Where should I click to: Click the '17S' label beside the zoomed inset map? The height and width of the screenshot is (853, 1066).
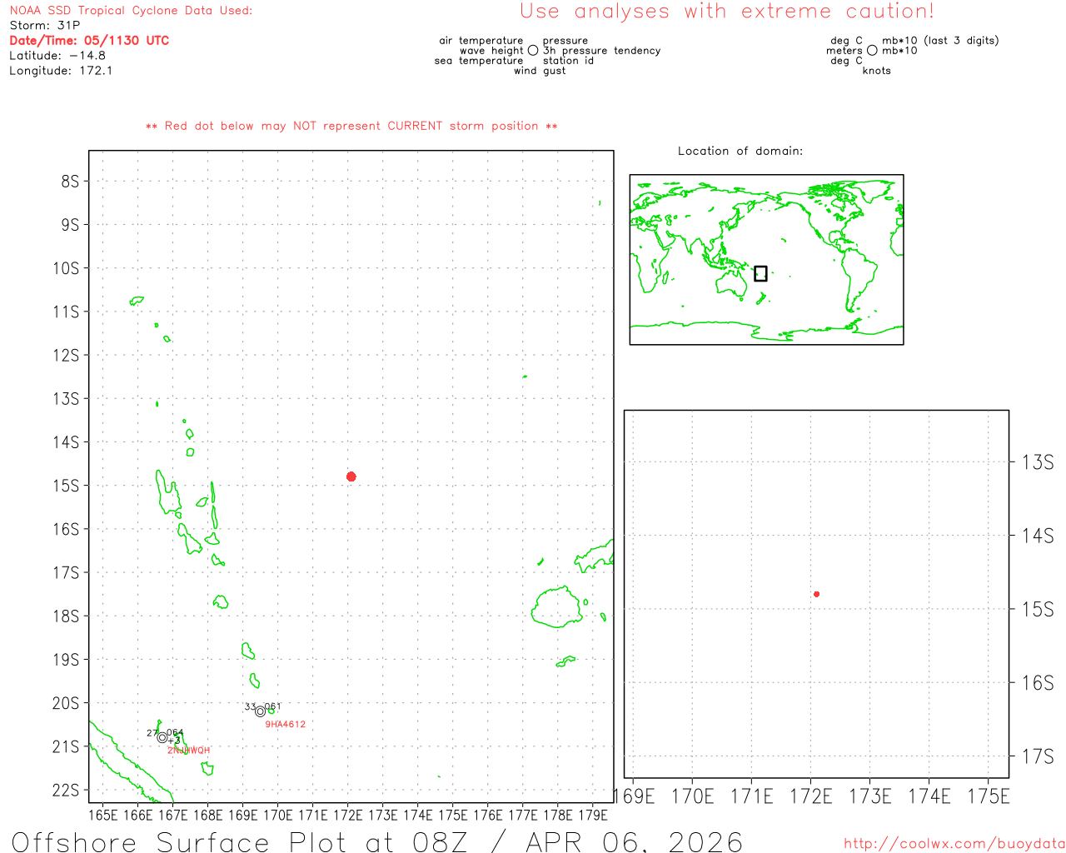(x=1038, y=756)
